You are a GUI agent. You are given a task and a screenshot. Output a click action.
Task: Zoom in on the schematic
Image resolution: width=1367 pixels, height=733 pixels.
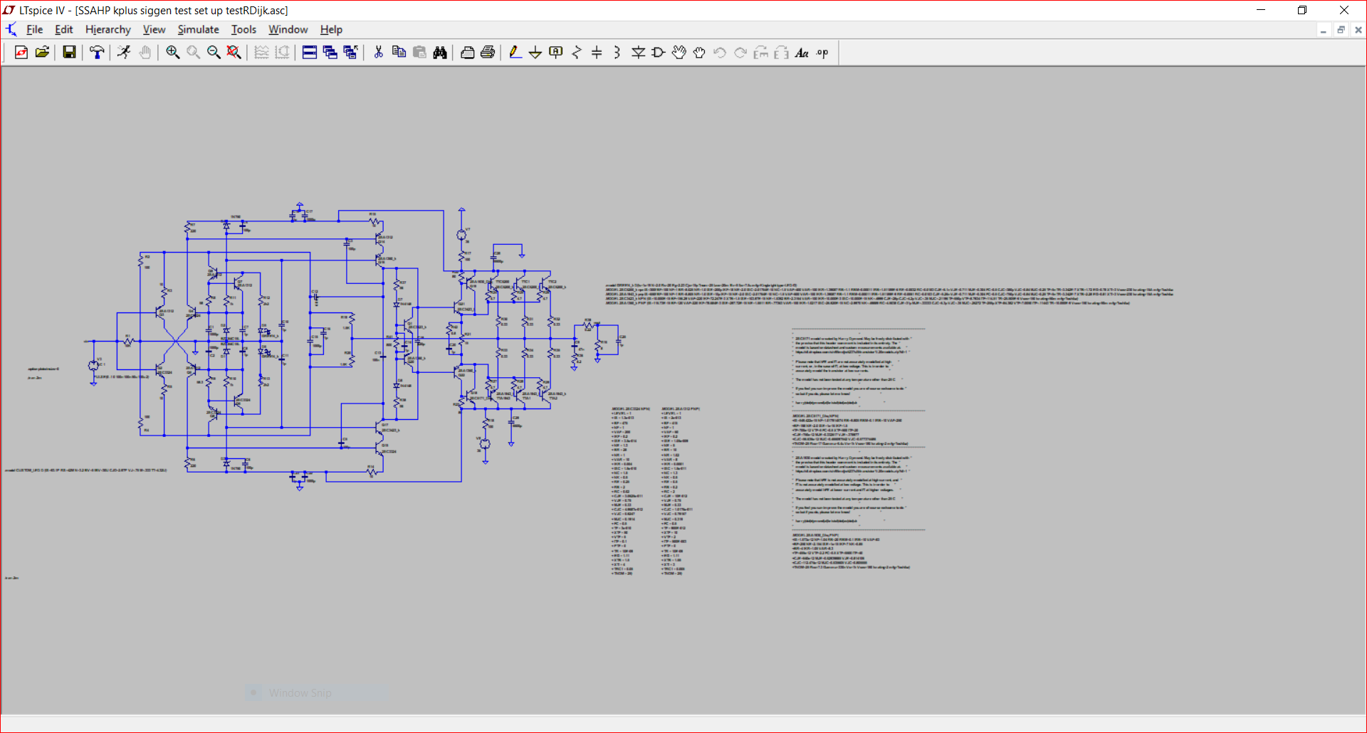(172, 53)
